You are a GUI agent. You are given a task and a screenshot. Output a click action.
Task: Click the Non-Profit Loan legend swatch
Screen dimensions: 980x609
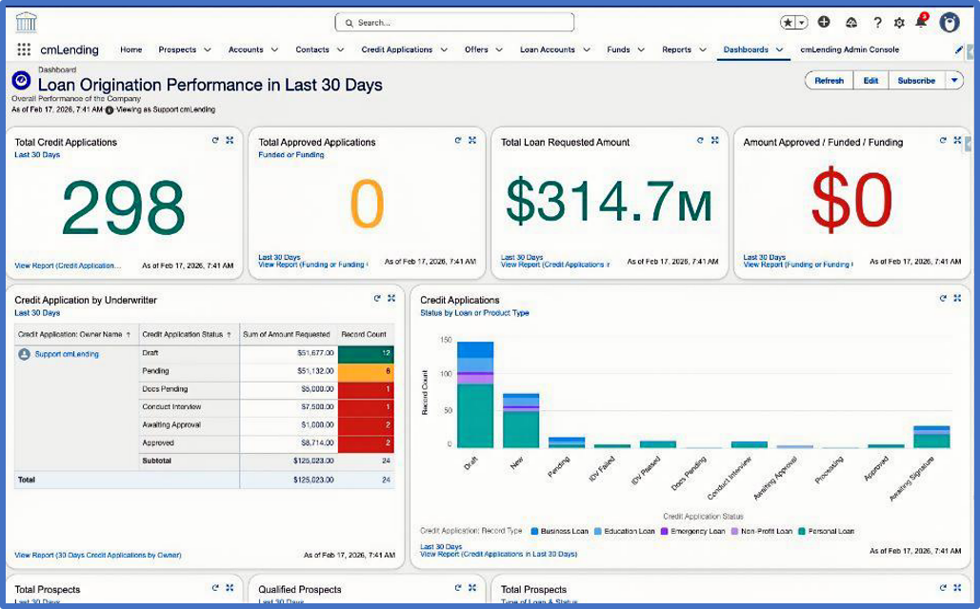click(734, 532)
